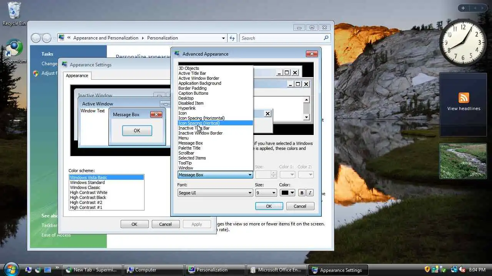Screen dimensions: 492x276
Task: Click the security shield tray icon
Action: [x=427, y=269]
